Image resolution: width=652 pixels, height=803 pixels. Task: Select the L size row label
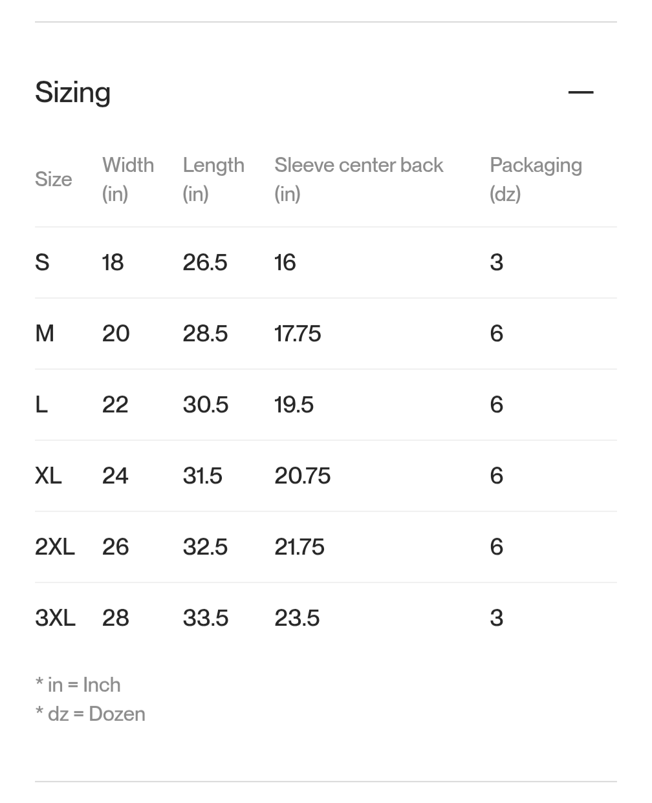coord(41,405)
